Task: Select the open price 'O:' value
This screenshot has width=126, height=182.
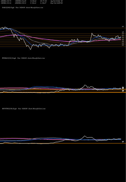Action: pyautogui.click(x=33, y=1)
